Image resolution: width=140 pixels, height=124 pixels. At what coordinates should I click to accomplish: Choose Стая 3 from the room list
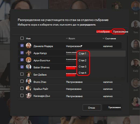[82, 67]
